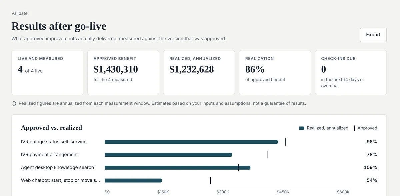Screen dimensions: 400x196
Task: Click the $450K axis label
Action: (x=283, y=192)
